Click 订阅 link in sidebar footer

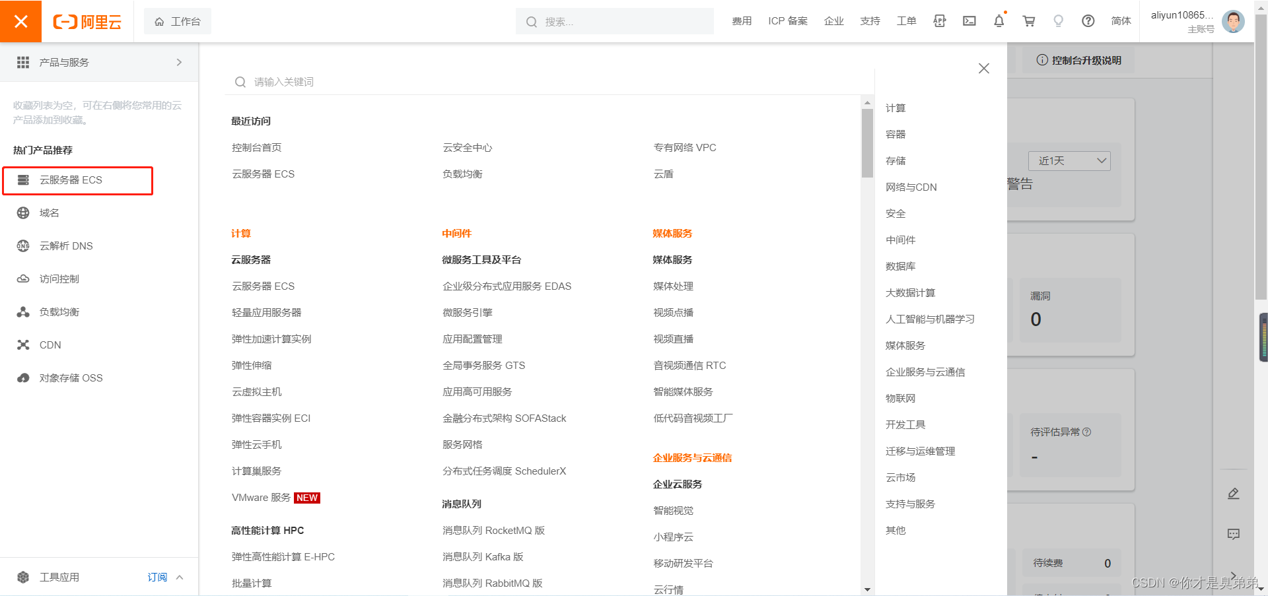pyautogui.click(x=157, y=577)
